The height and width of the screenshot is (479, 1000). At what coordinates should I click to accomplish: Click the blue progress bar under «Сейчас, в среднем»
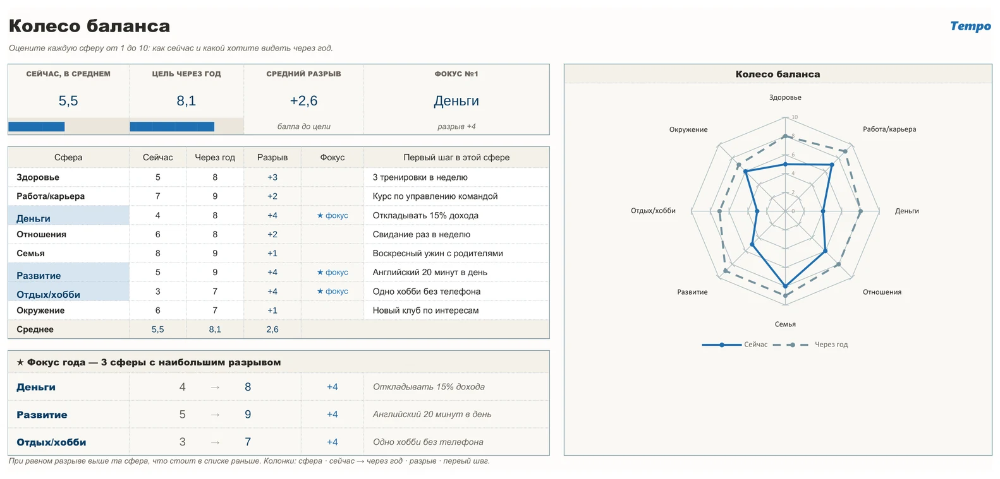coord(37,126)
